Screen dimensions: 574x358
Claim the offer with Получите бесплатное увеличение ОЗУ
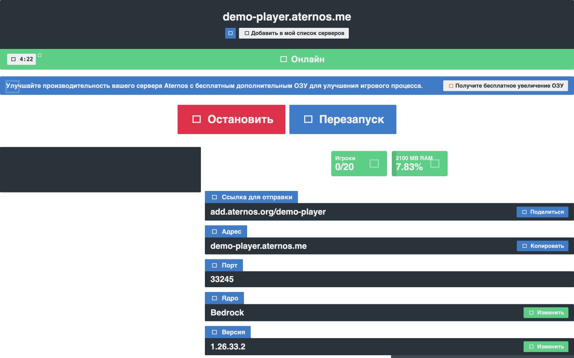(505, 86)
